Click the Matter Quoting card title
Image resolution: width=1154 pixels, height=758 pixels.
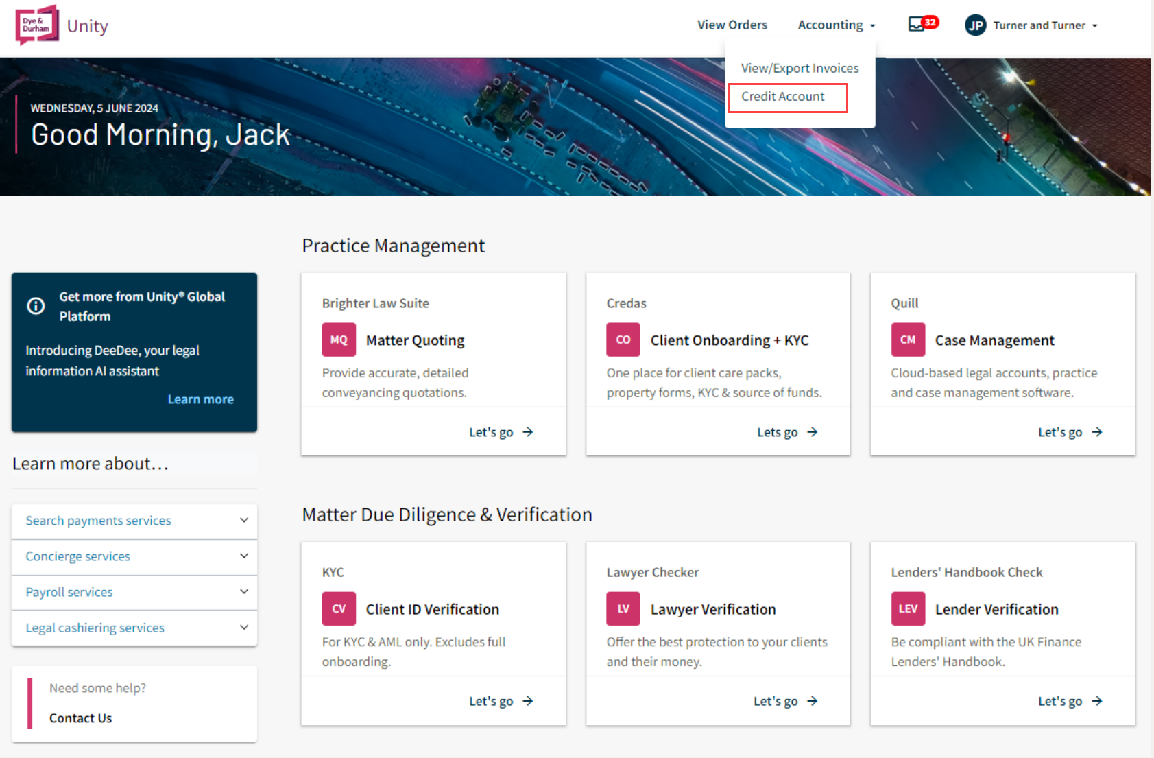click(x=415, y=340)
